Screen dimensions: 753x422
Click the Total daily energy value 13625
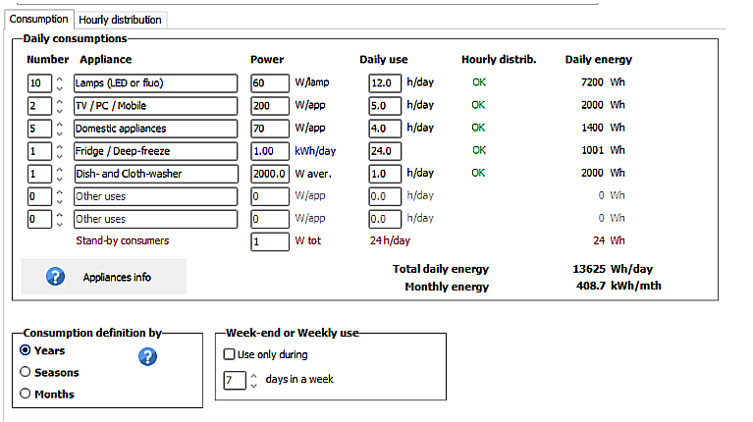tap(589, 269)
